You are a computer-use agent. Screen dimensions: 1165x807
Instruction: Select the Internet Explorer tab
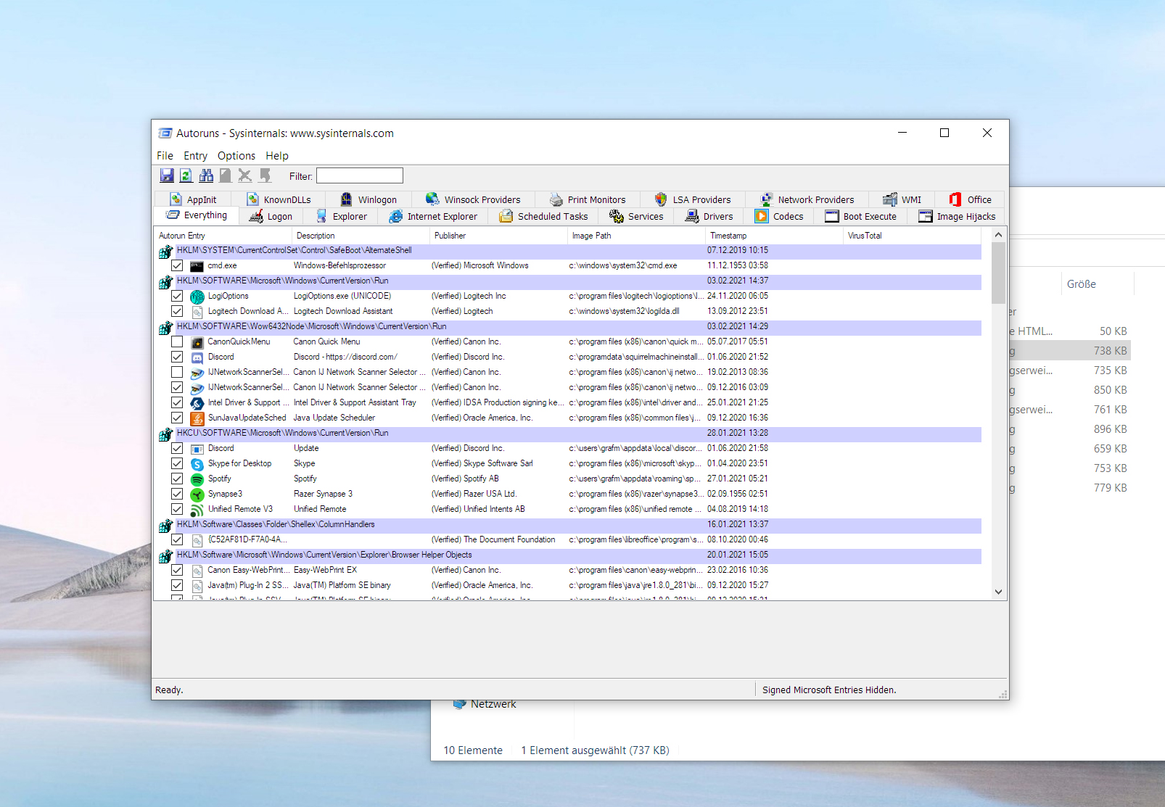pyautogui.click(x=433, y=217)
